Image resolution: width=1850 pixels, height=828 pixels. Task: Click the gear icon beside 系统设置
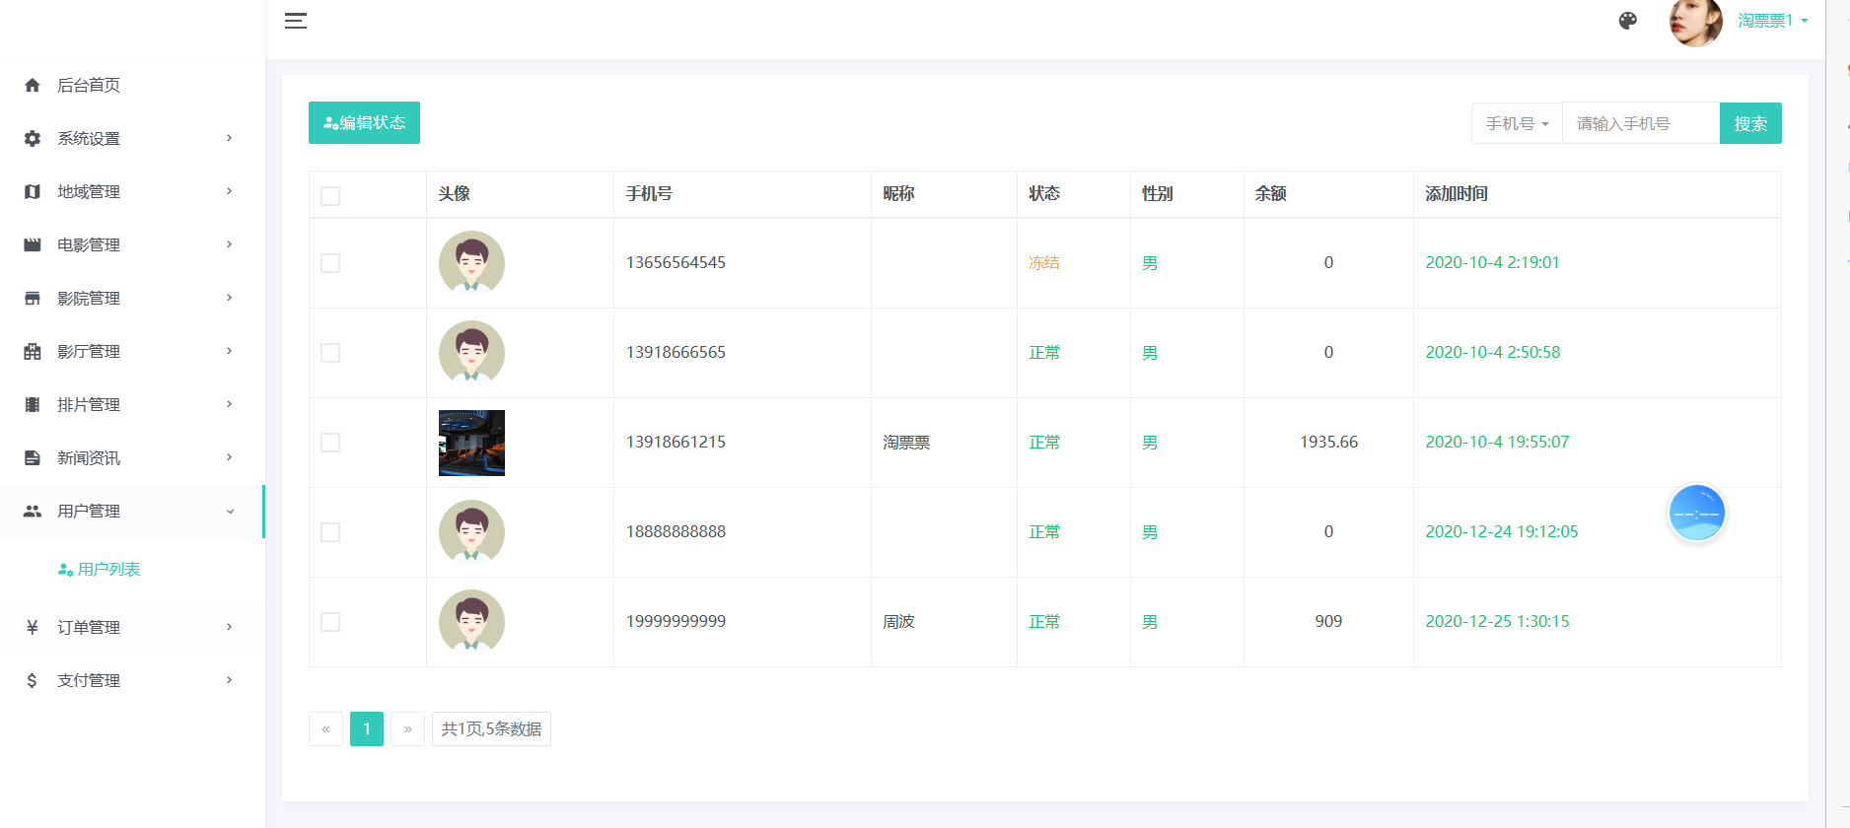33,139
